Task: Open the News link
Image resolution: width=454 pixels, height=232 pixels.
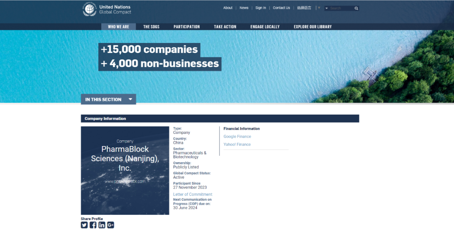Action: point(244,8)
